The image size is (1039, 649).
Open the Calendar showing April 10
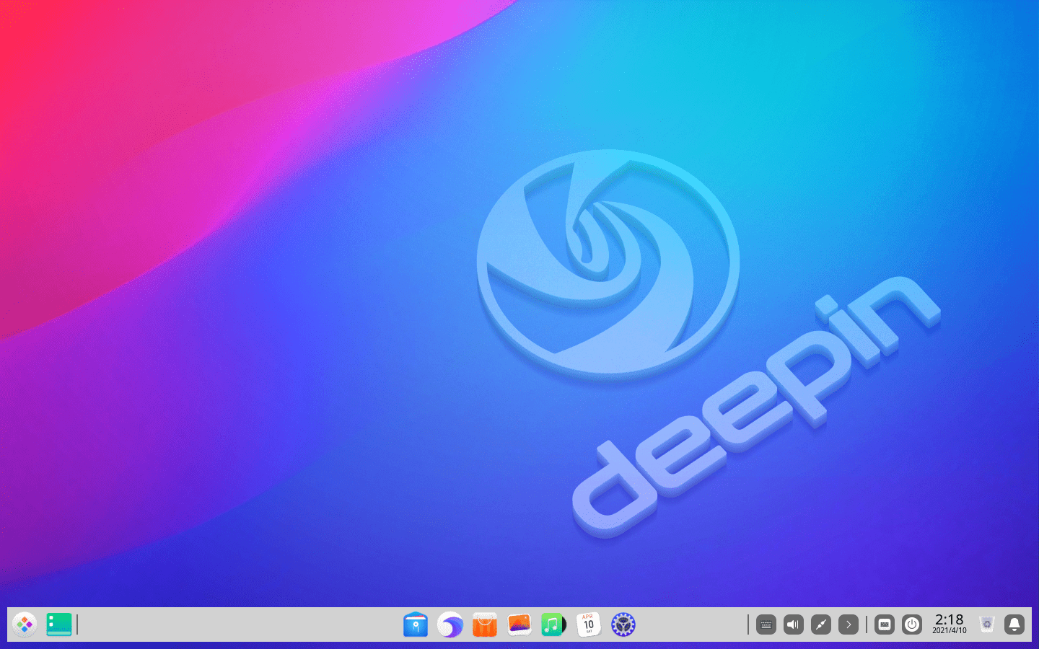587,624
